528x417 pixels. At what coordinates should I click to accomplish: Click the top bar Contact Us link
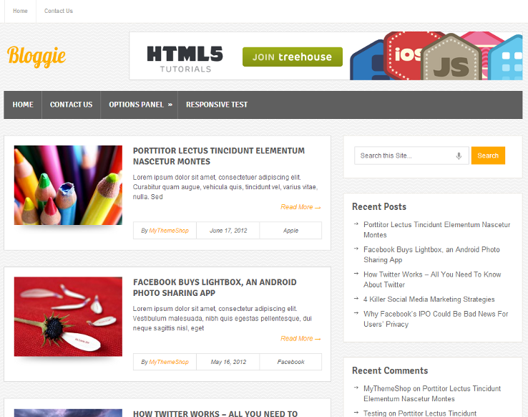tap(59, 11)
